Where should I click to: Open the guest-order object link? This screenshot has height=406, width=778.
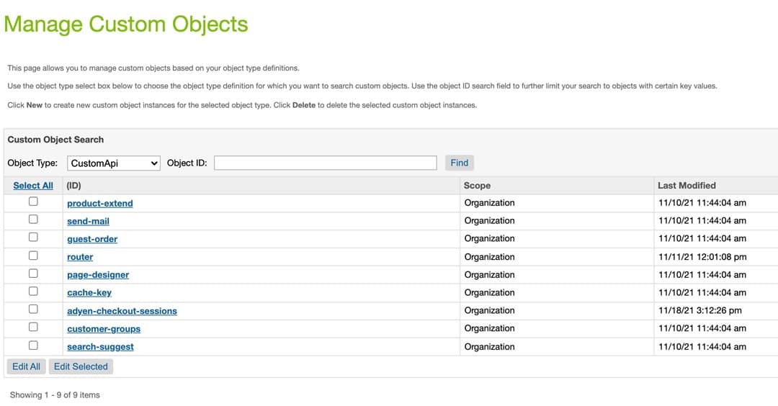coord(92,239)
